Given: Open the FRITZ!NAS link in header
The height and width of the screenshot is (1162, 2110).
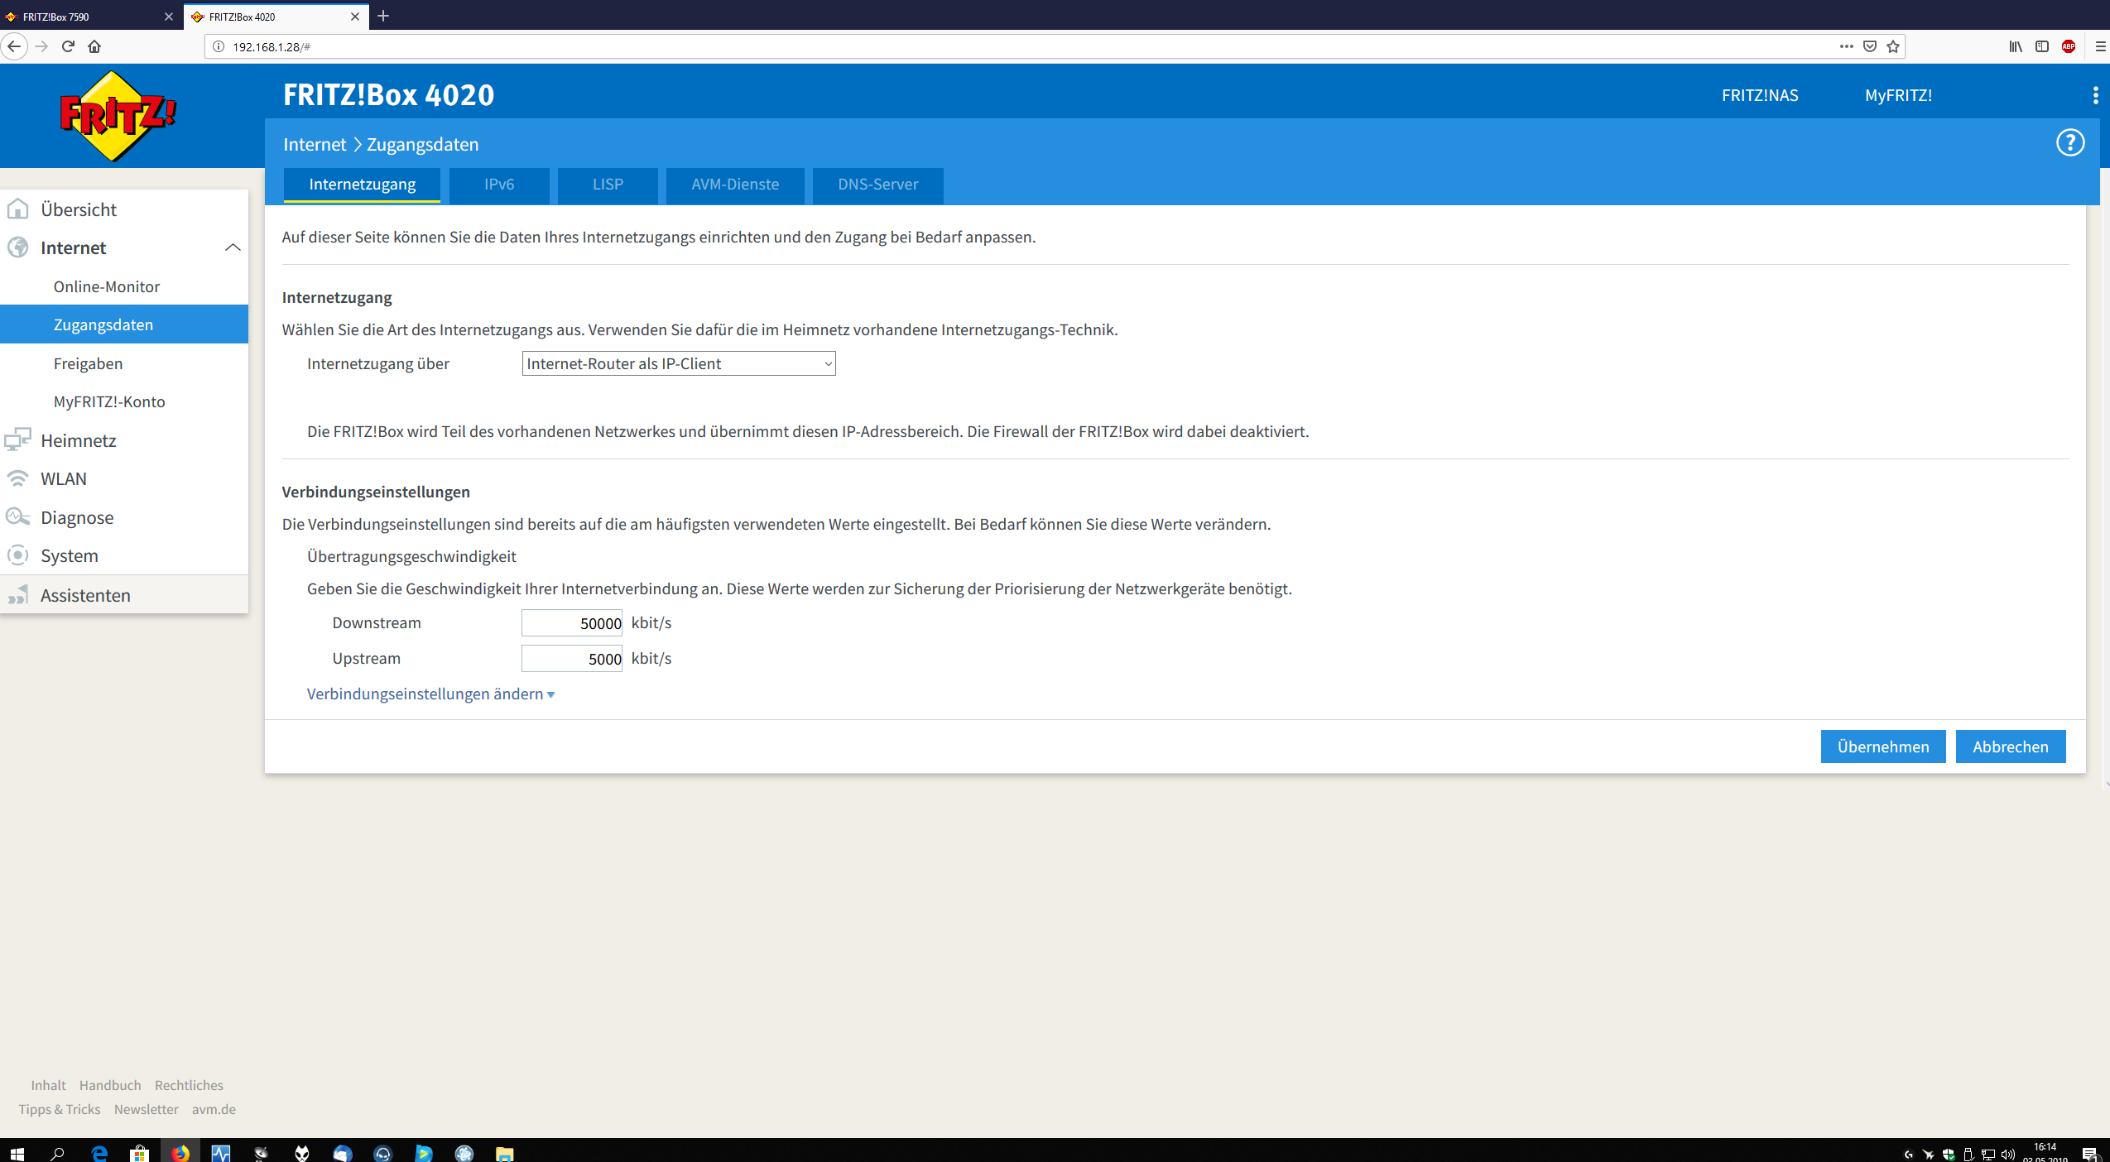Looking at the screenshot, I should (x=1760, y=95).
